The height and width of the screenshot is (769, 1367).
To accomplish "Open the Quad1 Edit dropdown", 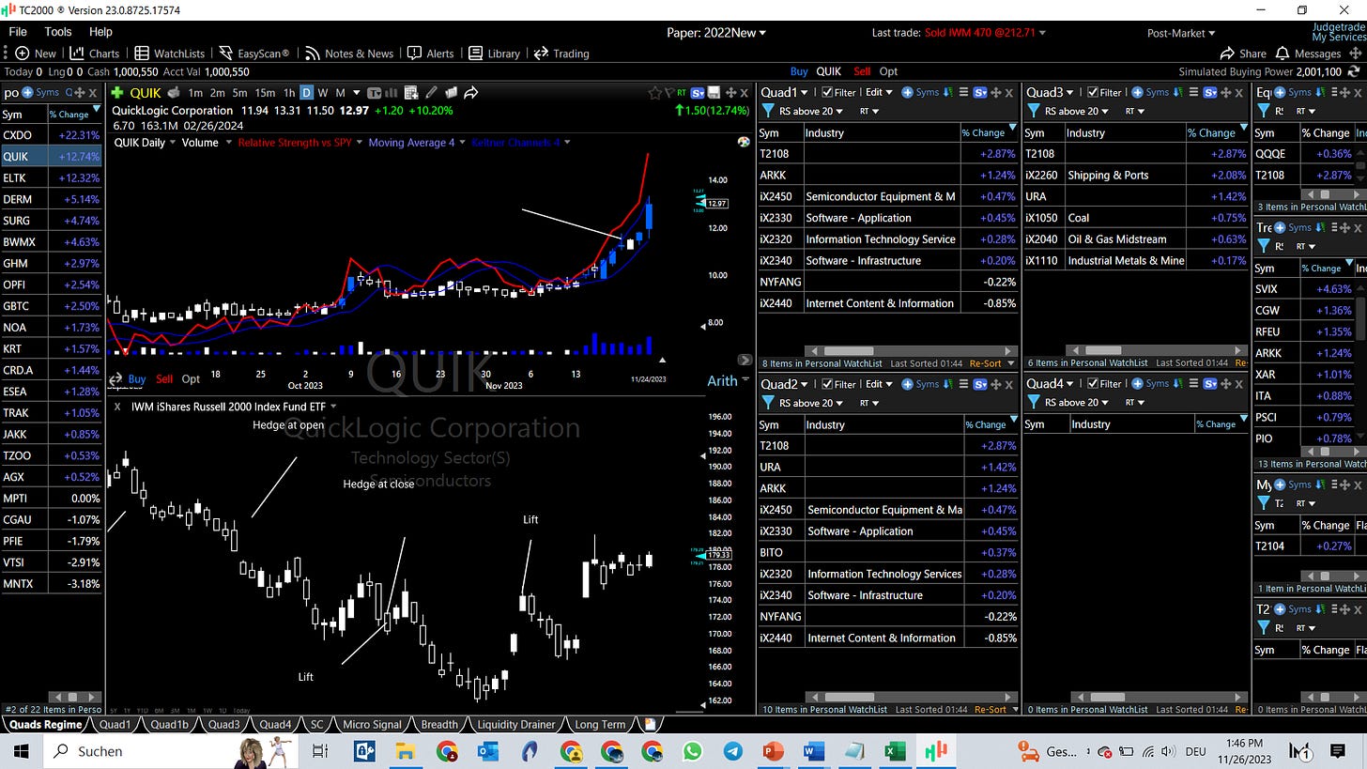I will coord(879,92).
